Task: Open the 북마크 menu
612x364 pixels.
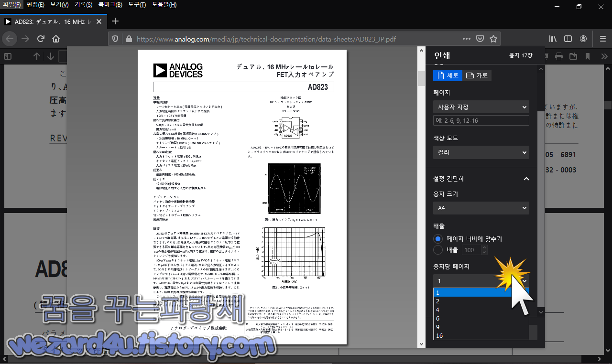Action: [110, 5]
